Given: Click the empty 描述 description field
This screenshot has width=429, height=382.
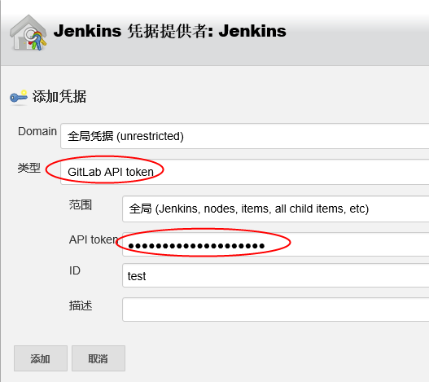Looking at the screenshot, I should point(275,310).
